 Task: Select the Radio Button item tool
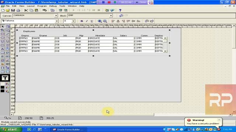[x=3, y=56]
